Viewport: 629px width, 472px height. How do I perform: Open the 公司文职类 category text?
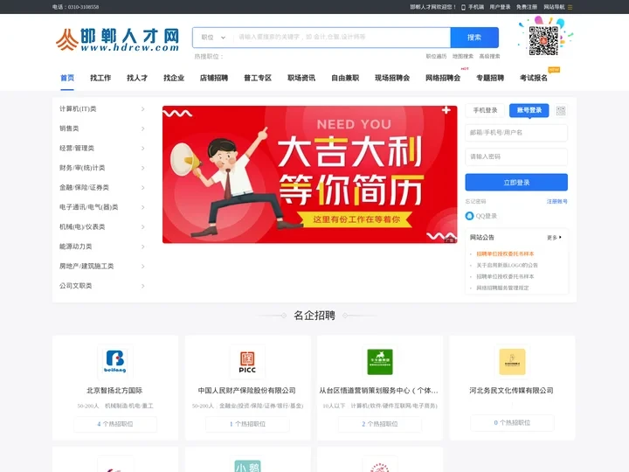tap(75, 286)
